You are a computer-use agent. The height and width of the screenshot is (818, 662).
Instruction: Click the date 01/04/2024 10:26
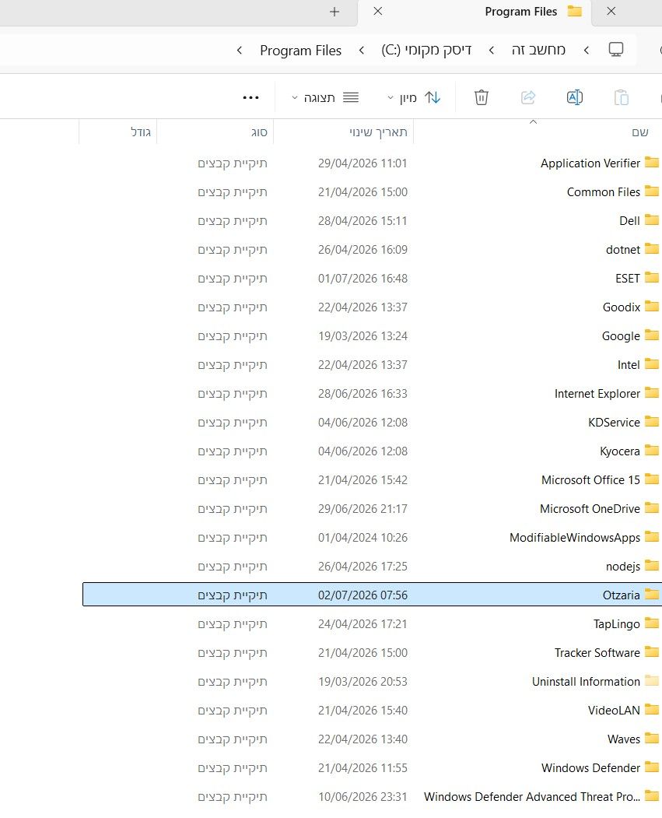pos(363,537)
